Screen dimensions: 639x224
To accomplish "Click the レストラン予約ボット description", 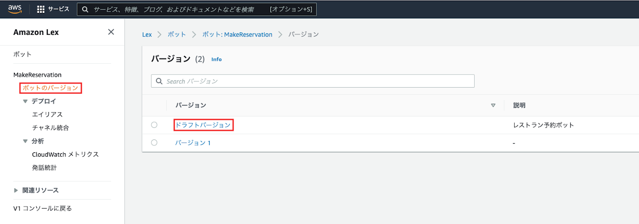I will coord(544,125).
